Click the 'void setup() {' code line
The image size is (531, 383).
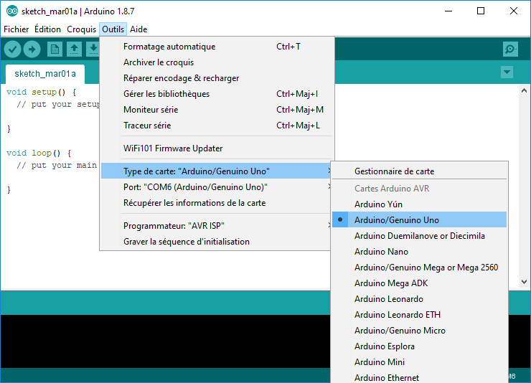tap(42, 92)
